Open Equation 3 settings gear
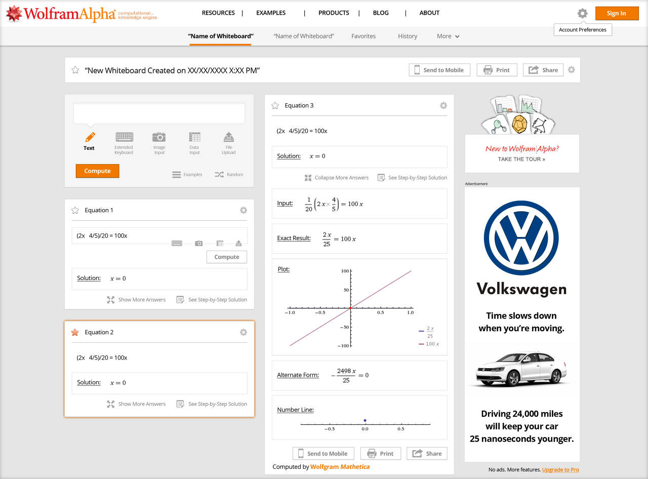 pos(443,105)
